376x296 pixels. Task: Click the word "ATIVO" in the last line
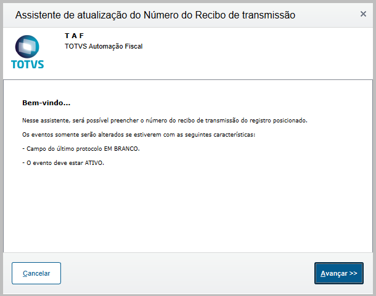(x=94, y=163)
